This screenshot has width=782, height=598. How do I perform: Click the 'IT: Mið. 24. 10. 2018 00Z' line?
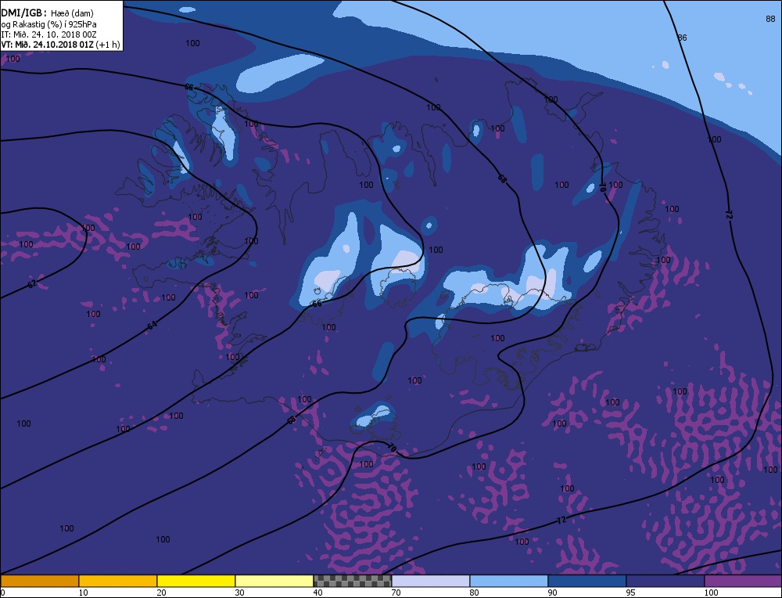(x=48, y=34)
